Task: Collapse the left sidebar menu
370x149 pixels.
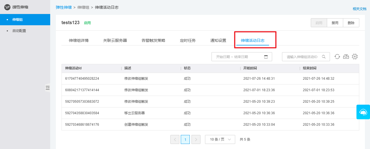Action: [x=48, y=88]
